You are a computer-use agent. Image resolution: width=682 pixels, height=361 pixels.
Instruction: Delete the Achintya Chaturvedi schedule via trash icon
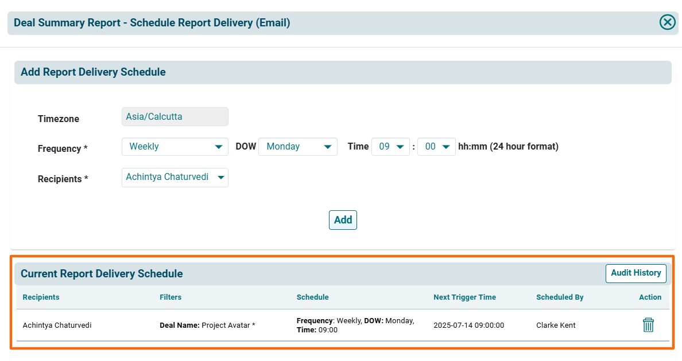pos(648,325)
